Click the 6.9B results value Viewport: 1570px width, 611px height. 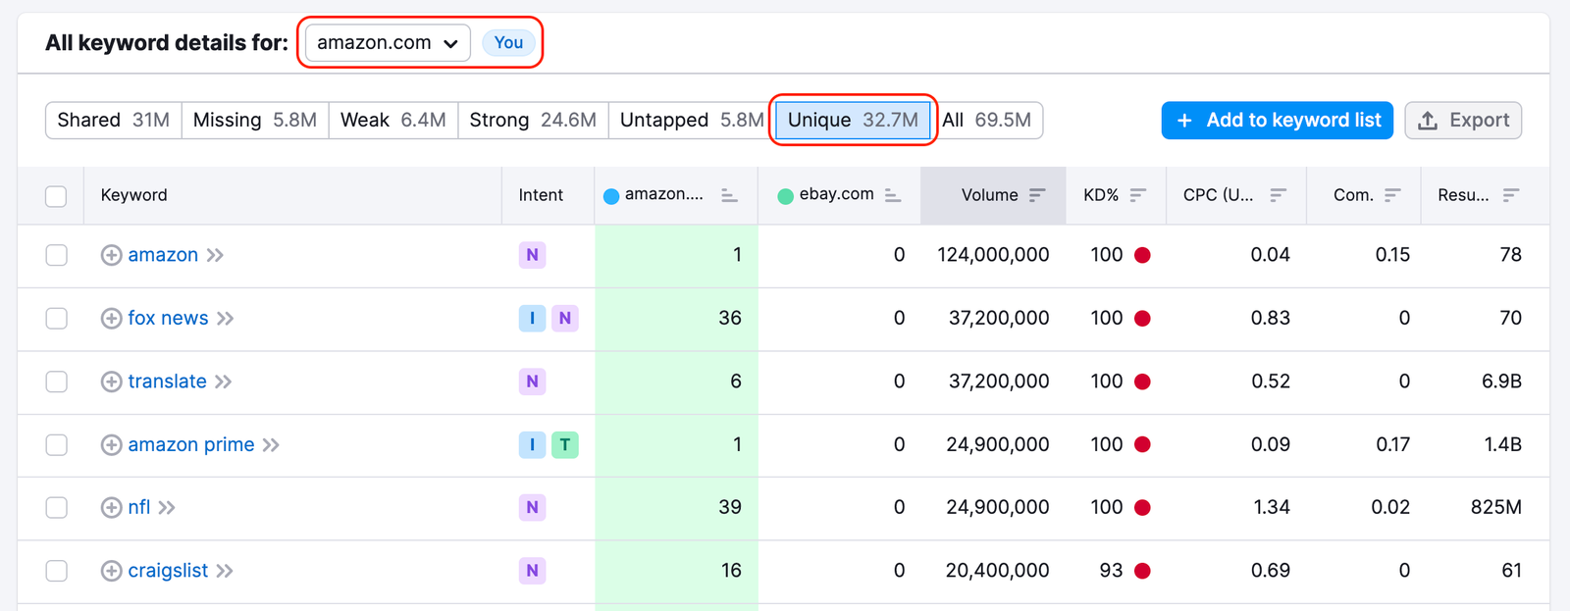click(1501, 382)
